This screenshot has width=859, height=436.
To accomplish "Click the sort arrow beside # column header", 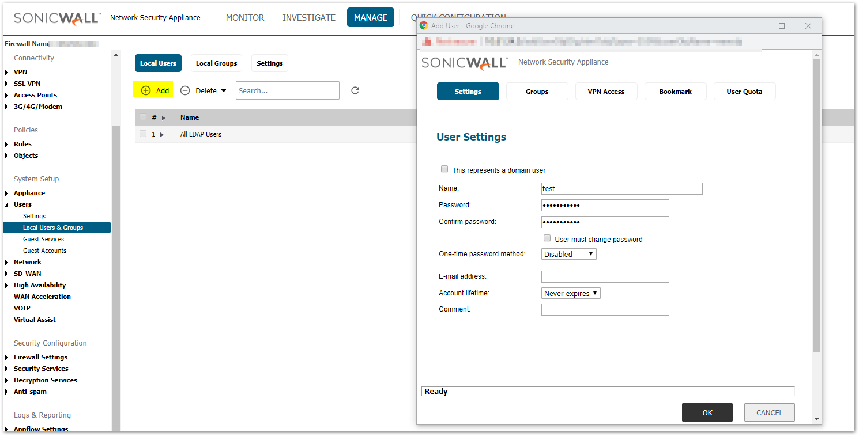I will click(x=163, y=118).
